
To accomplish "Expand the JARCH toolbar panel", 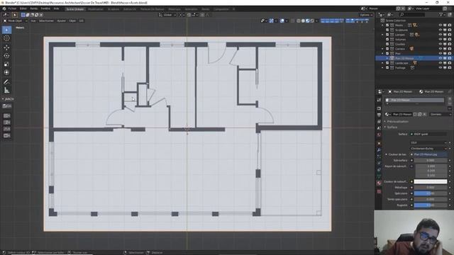I will click(8, 99).
